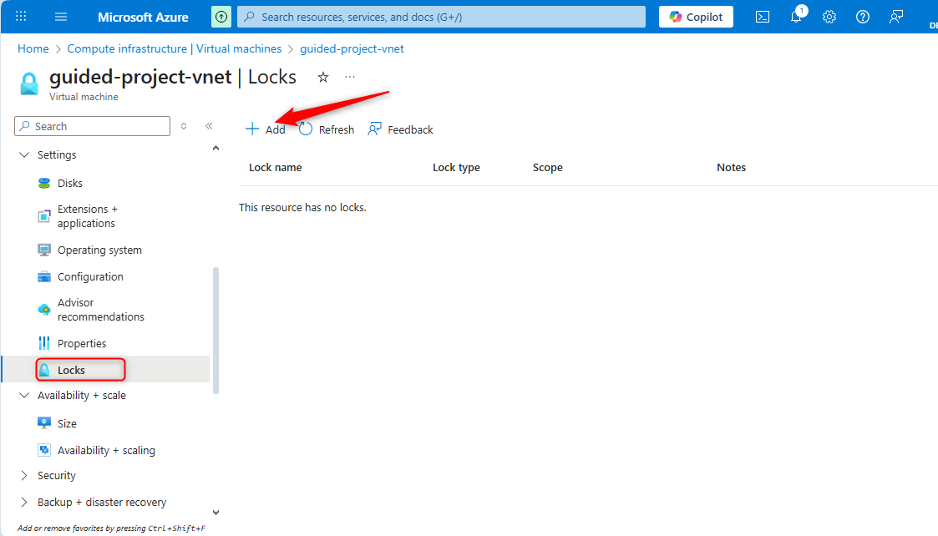Collapse the sidebar with the double chevron

coord(209,126)
